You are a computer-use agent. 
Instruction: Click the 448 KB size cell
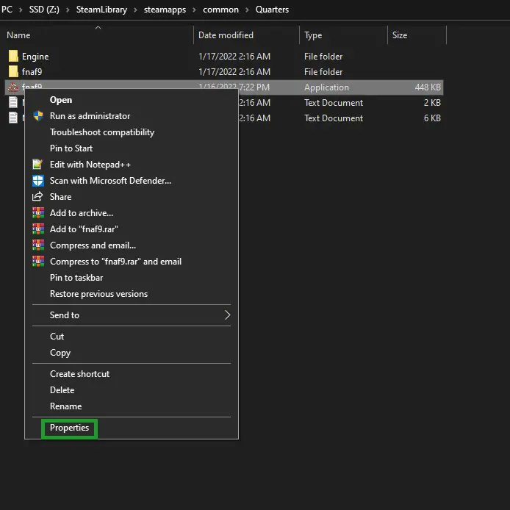pos(428,87)
